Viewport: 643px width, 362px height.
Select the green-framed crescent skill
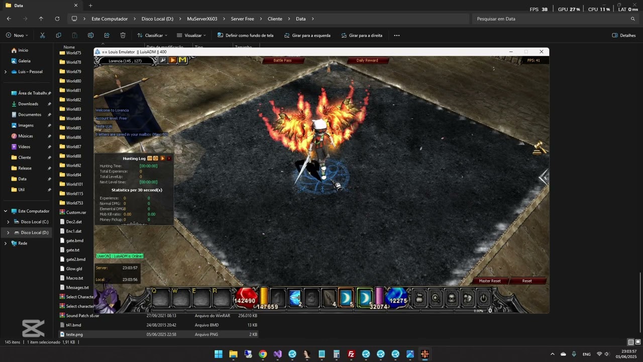[x=365, y=298]
